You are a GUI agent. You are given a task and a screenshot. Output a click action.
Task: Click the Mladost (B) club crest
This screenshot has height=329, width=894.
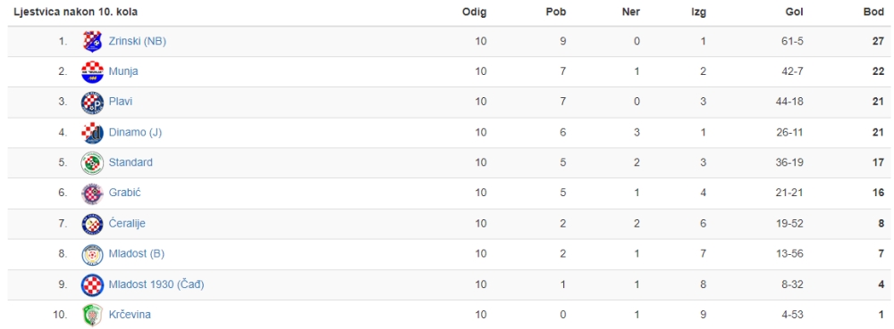click(92, 254)
